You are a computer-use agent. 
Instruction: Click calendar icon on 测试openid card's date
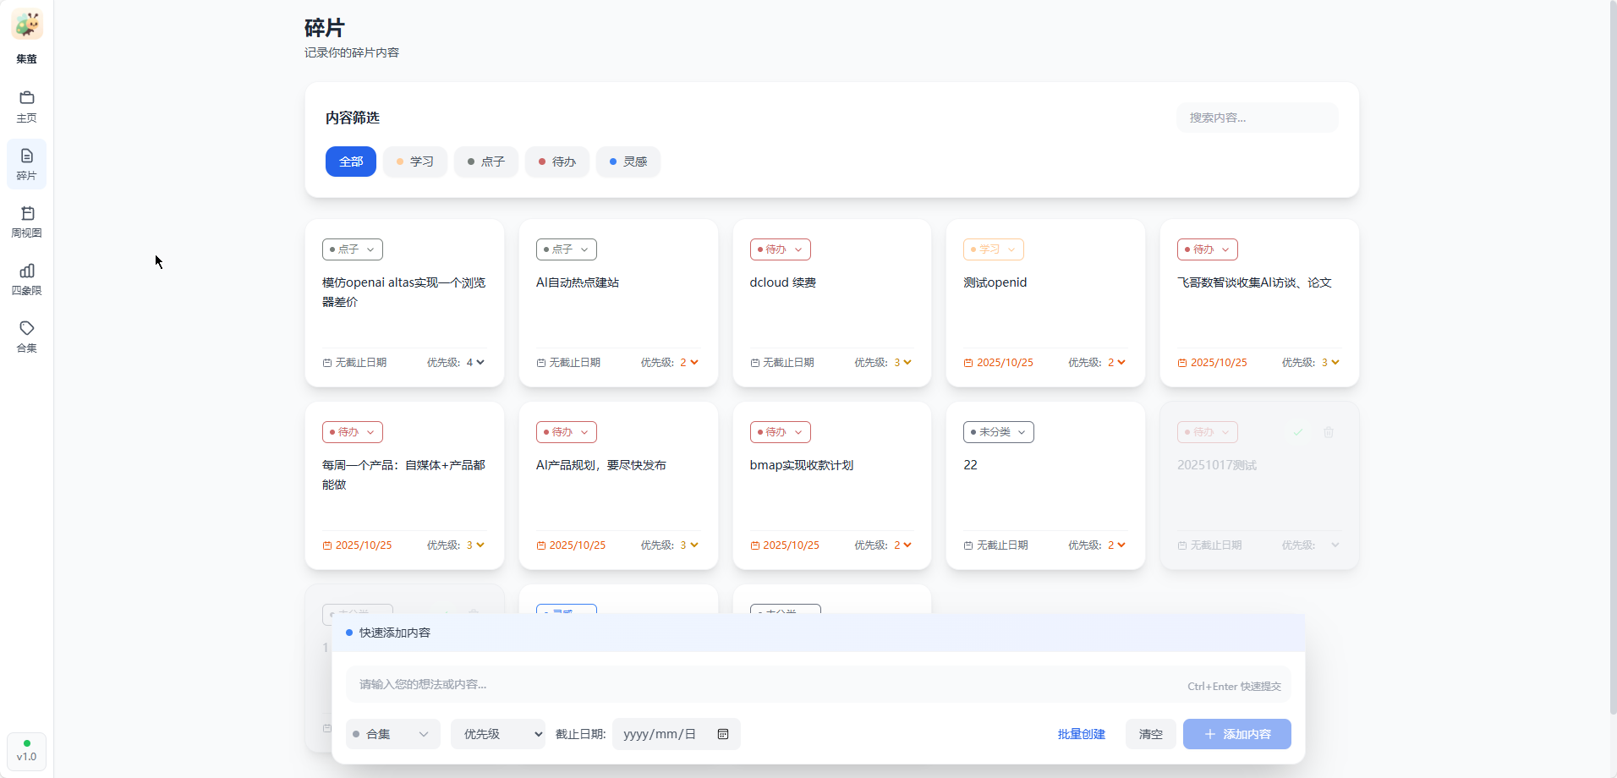click(968, 363)
